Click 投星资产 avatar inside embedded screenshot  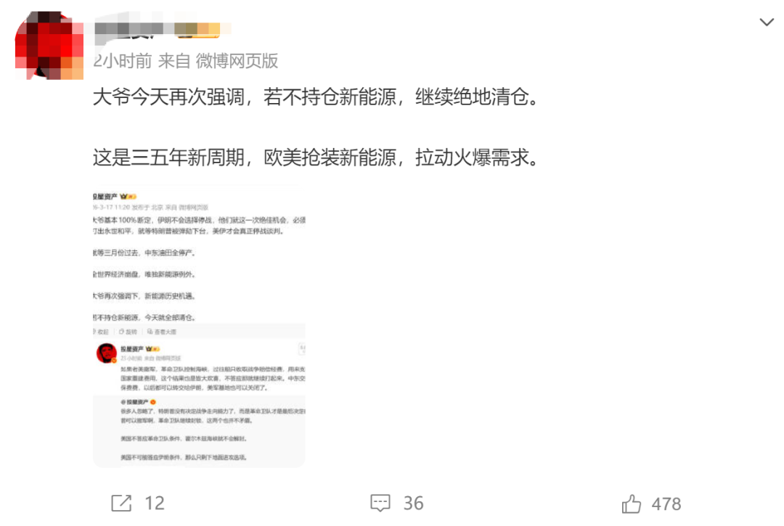[x=107, y=353]
